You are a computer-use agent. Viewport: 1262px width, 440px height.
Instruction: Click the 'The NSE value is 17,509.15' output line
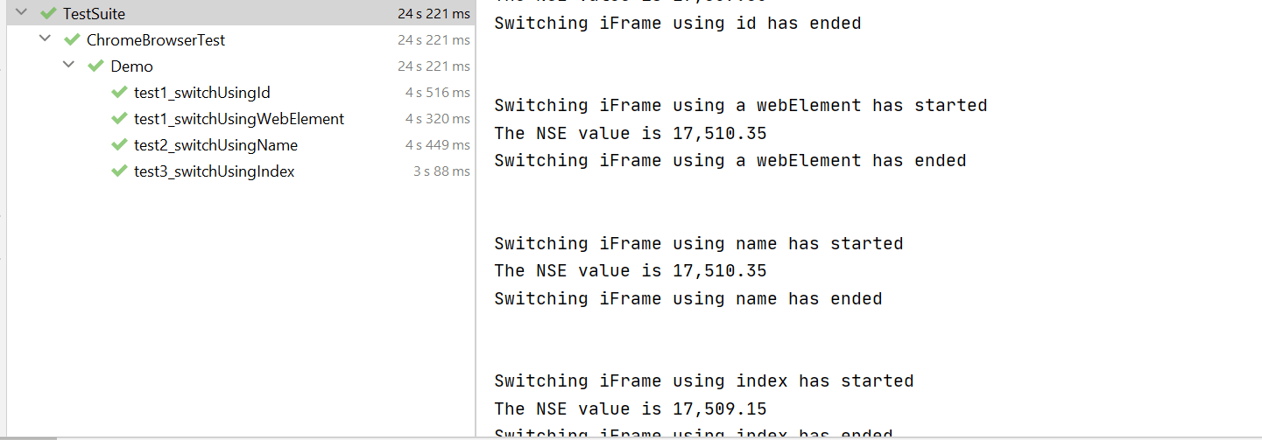631,409
